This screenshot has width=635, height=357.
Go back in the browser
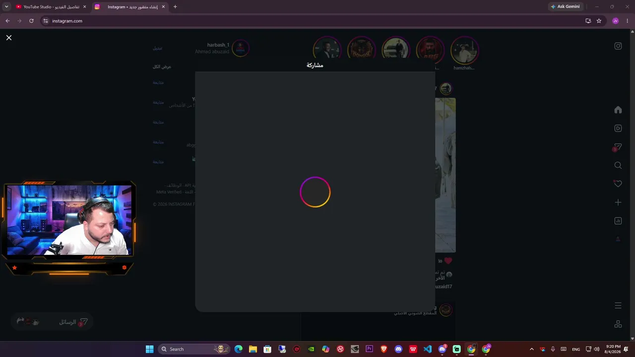7,21
